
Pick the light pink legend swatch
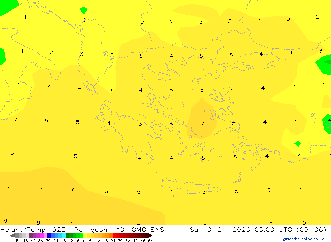tap(45, 235)
